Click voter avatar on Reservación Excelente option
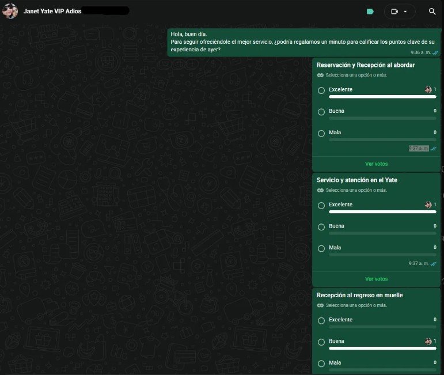This screenshot has width=444, height=375. click(x=428, y=90)
